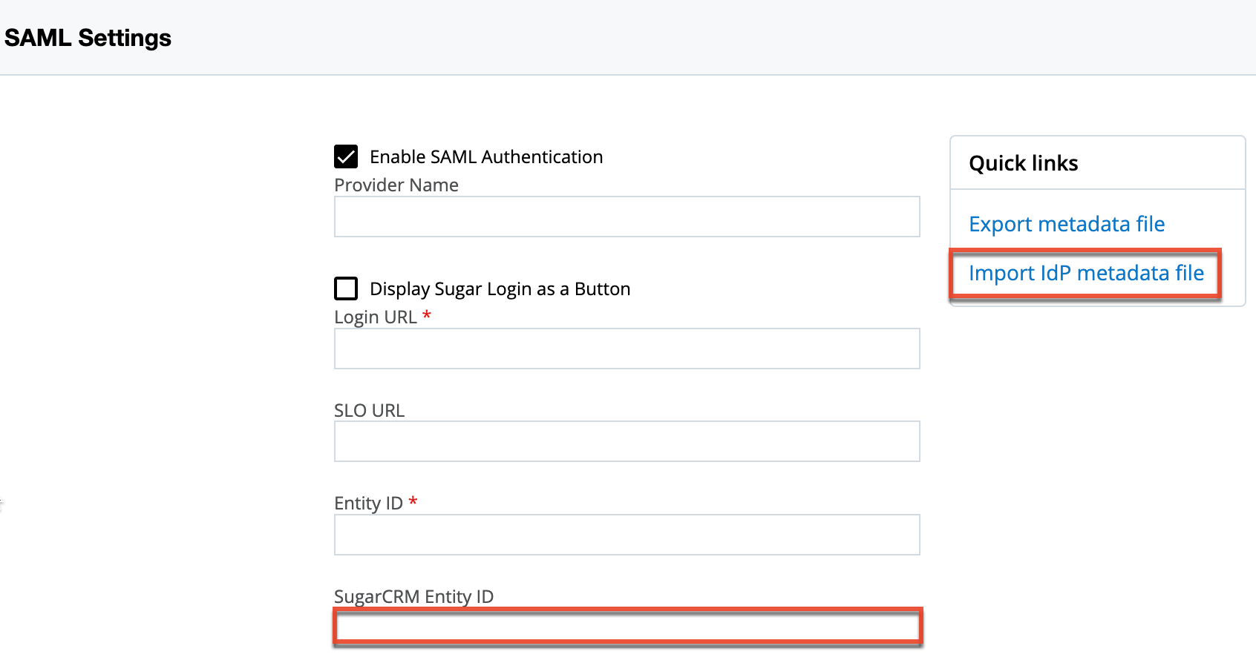The image size is (1256, 663).
Task: Click the SLO URL field label
Action: click(x=369, y=409)
